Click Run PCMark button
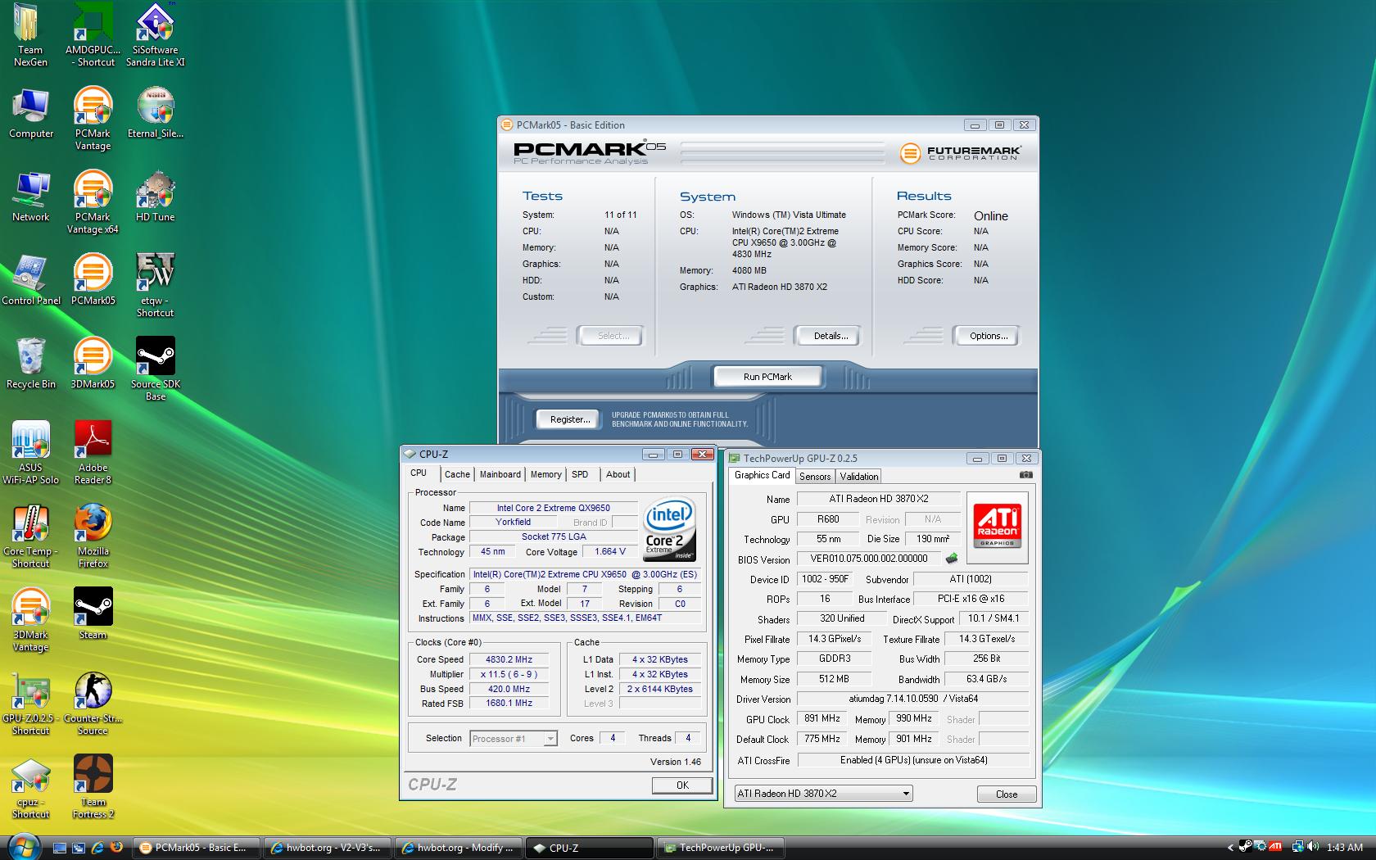Viewport: 1376px width, 860px height. [767, 377]
